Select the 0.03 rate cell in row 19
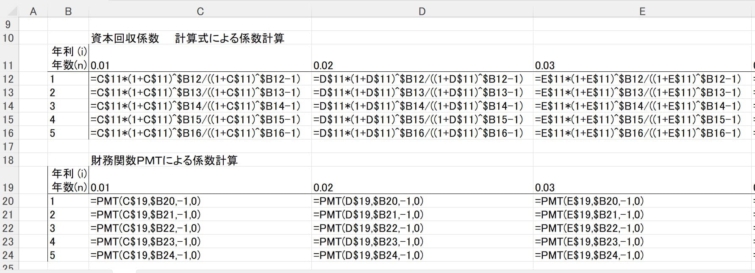This screenshot has height=273, width=755. coord(545,187)
